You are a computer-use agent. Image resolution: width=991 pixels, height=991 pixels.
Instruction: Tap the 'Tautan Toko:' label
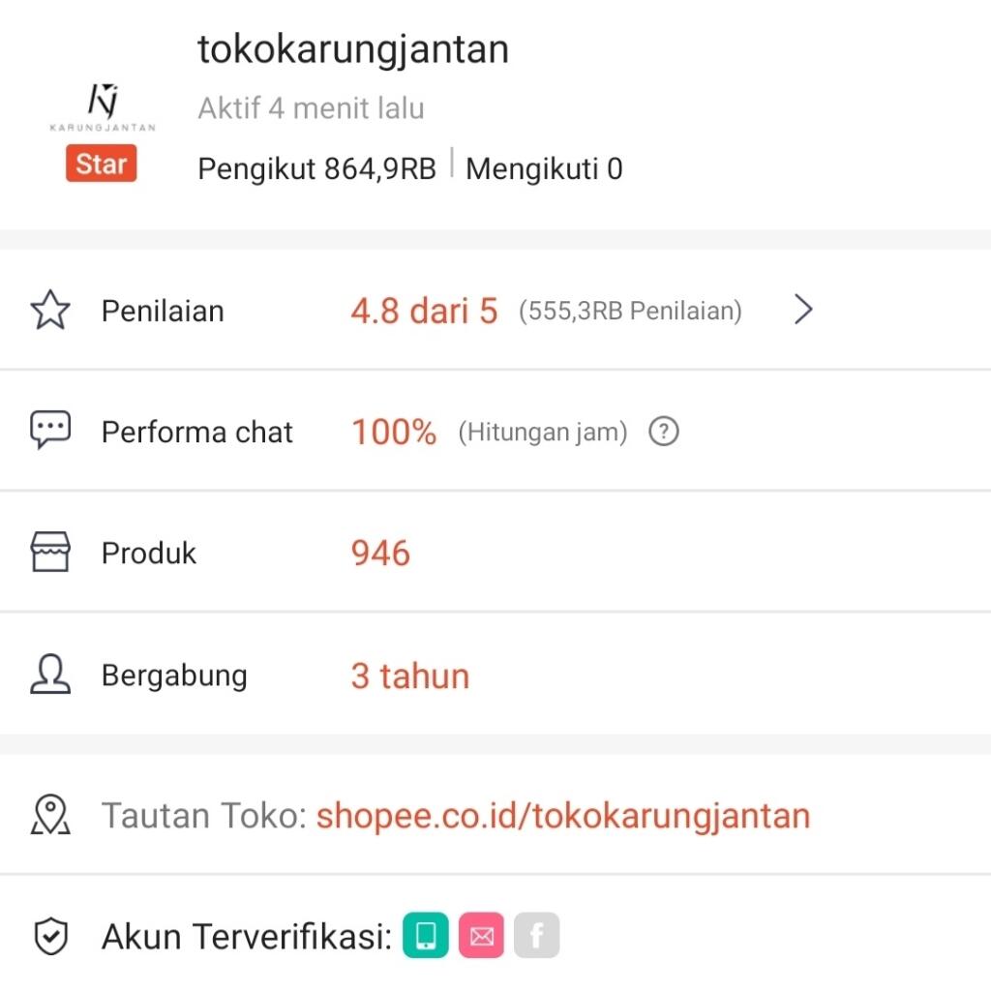point(204,815)
